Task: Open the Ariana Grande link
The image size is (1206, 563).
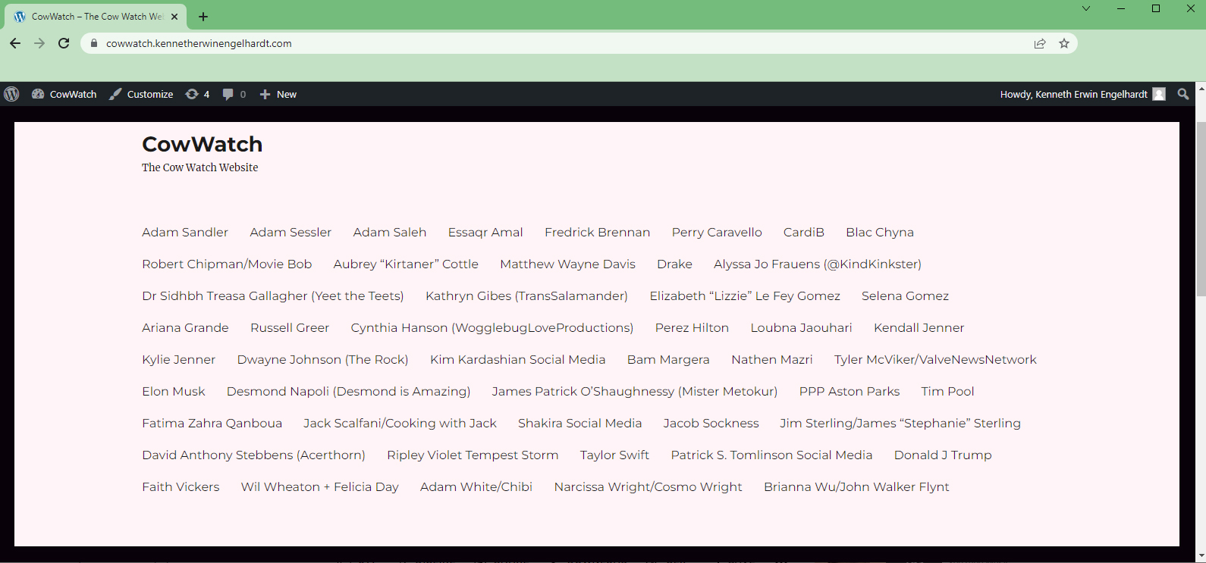Action: [185, 327]
